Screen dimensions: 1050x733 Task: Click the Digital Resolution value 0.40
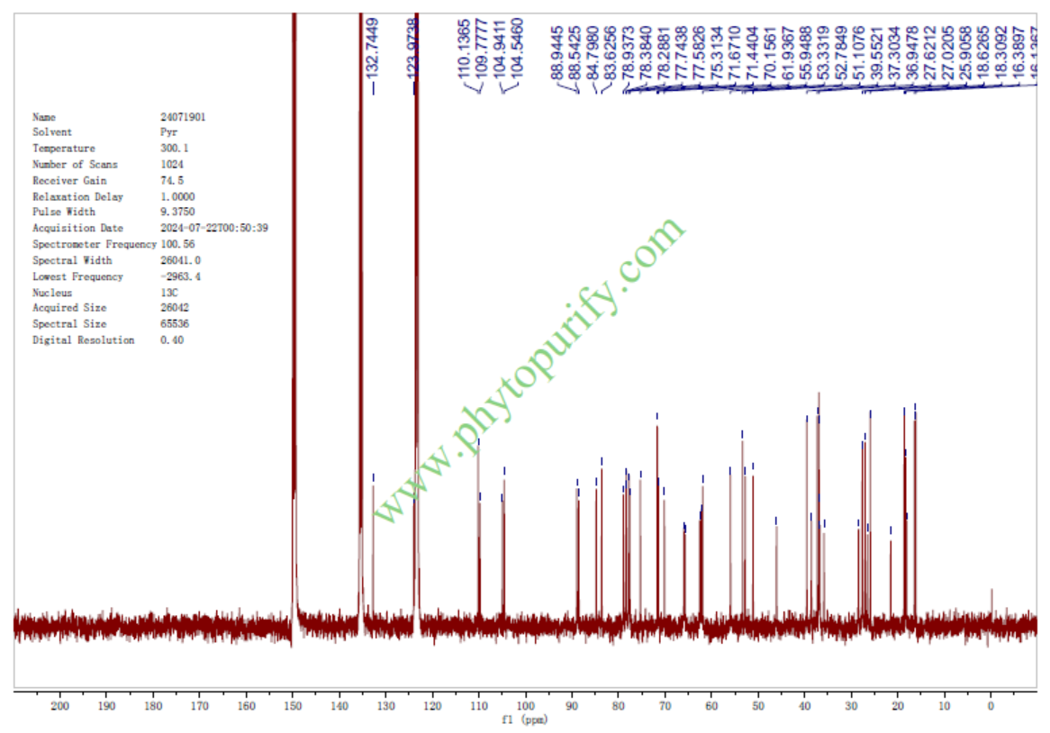click(171, 340)
